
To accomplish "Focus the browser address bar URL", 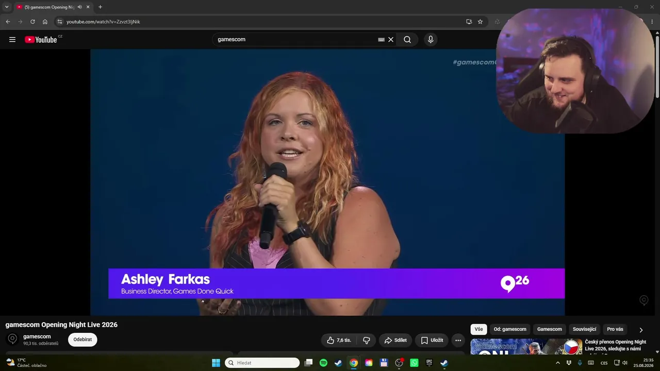I will pos(103,22).
